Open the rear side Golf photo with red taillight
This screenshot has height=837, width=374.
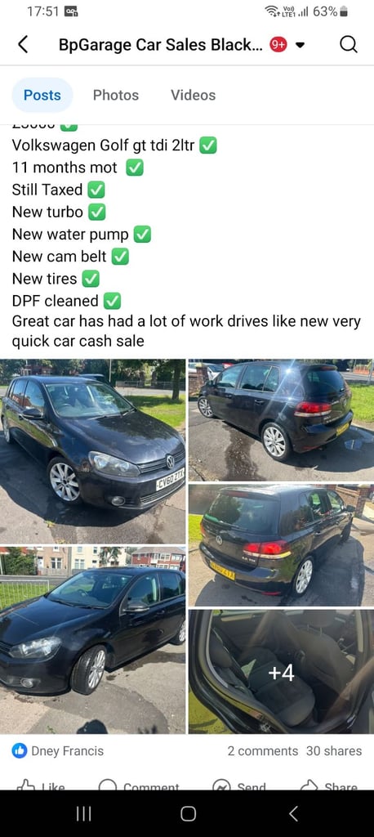pos(281,420)
